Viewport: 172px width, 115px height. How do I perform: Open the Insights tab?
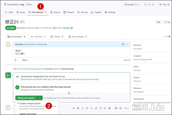coord(96,12)
